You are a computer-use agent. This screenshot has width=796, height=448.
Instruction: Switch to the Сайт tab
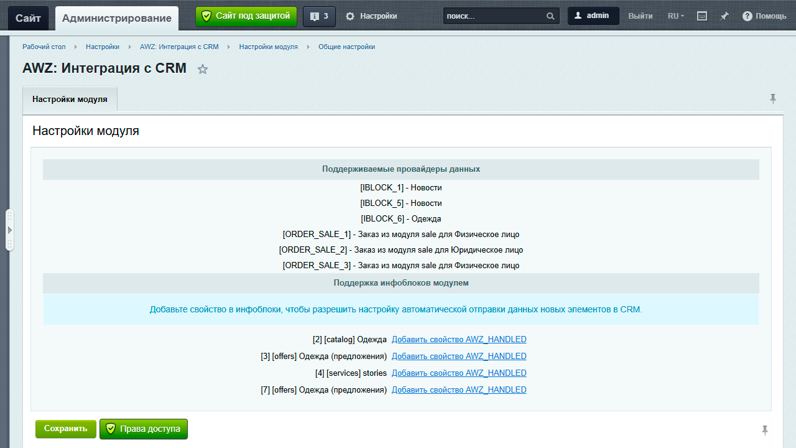[28, 18]
